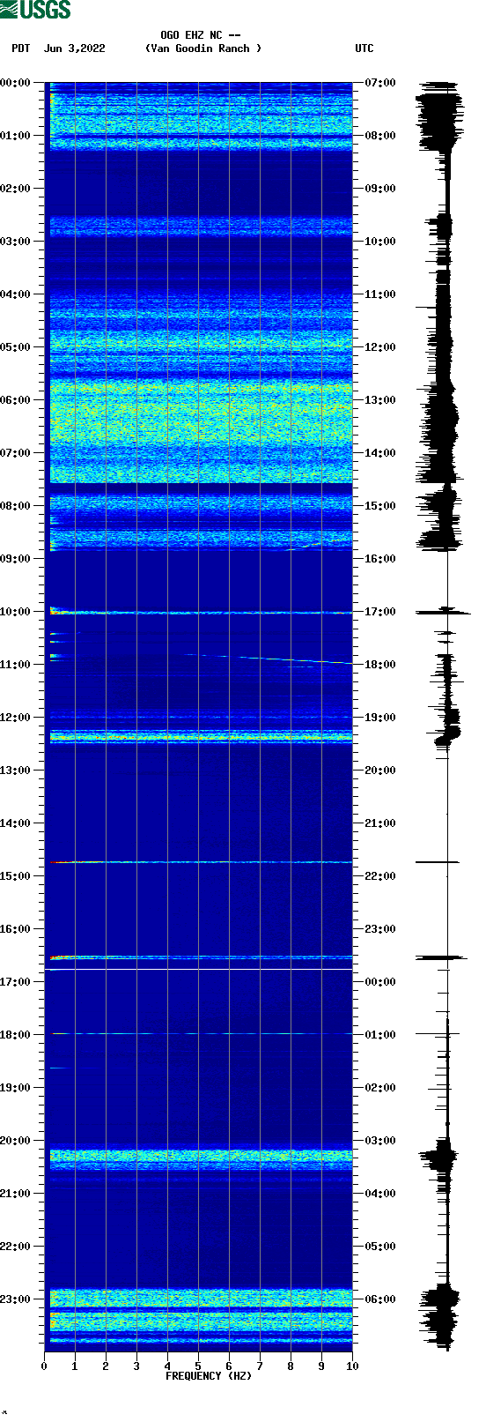The image size is (486, 1422).
Task: Click the 19:00 PDT time label on left axis
Action: pos(16,1088)
